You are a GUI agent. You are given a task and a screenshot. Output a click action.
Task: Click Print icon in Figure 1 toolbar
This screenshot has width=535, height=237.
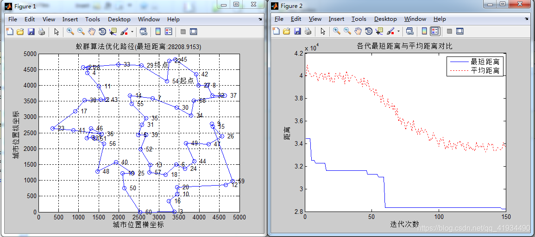[42, 32]
